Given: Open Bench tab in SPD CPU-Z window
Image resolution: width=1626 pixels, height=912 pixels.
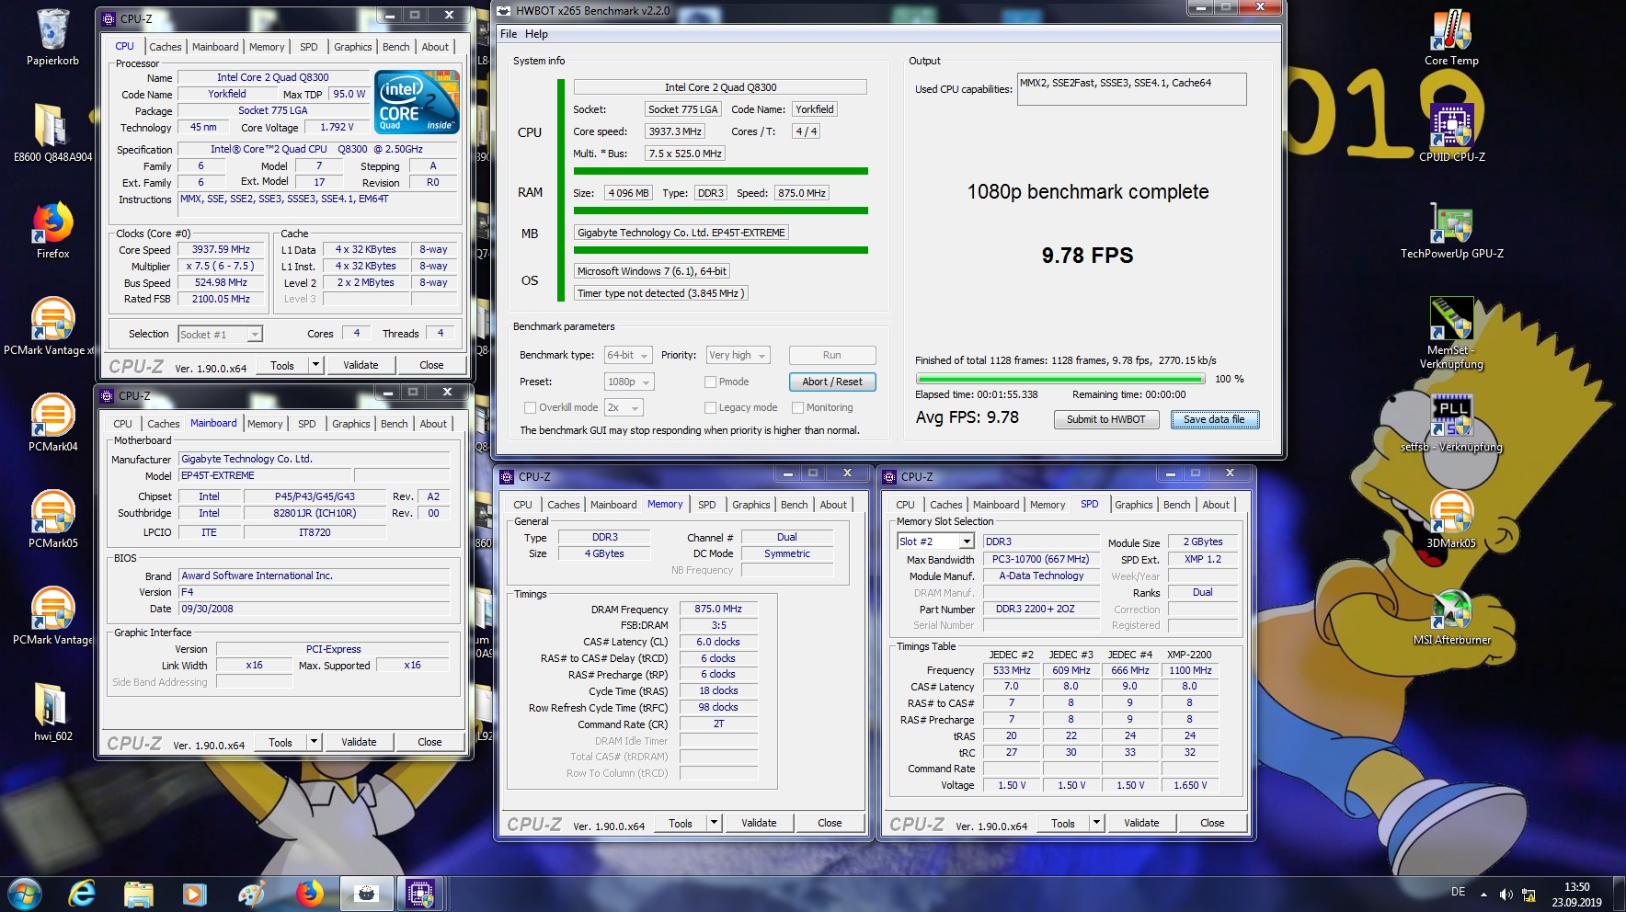Looking at the screenshot, I should pyautogui.click(x=1176, y=505).
